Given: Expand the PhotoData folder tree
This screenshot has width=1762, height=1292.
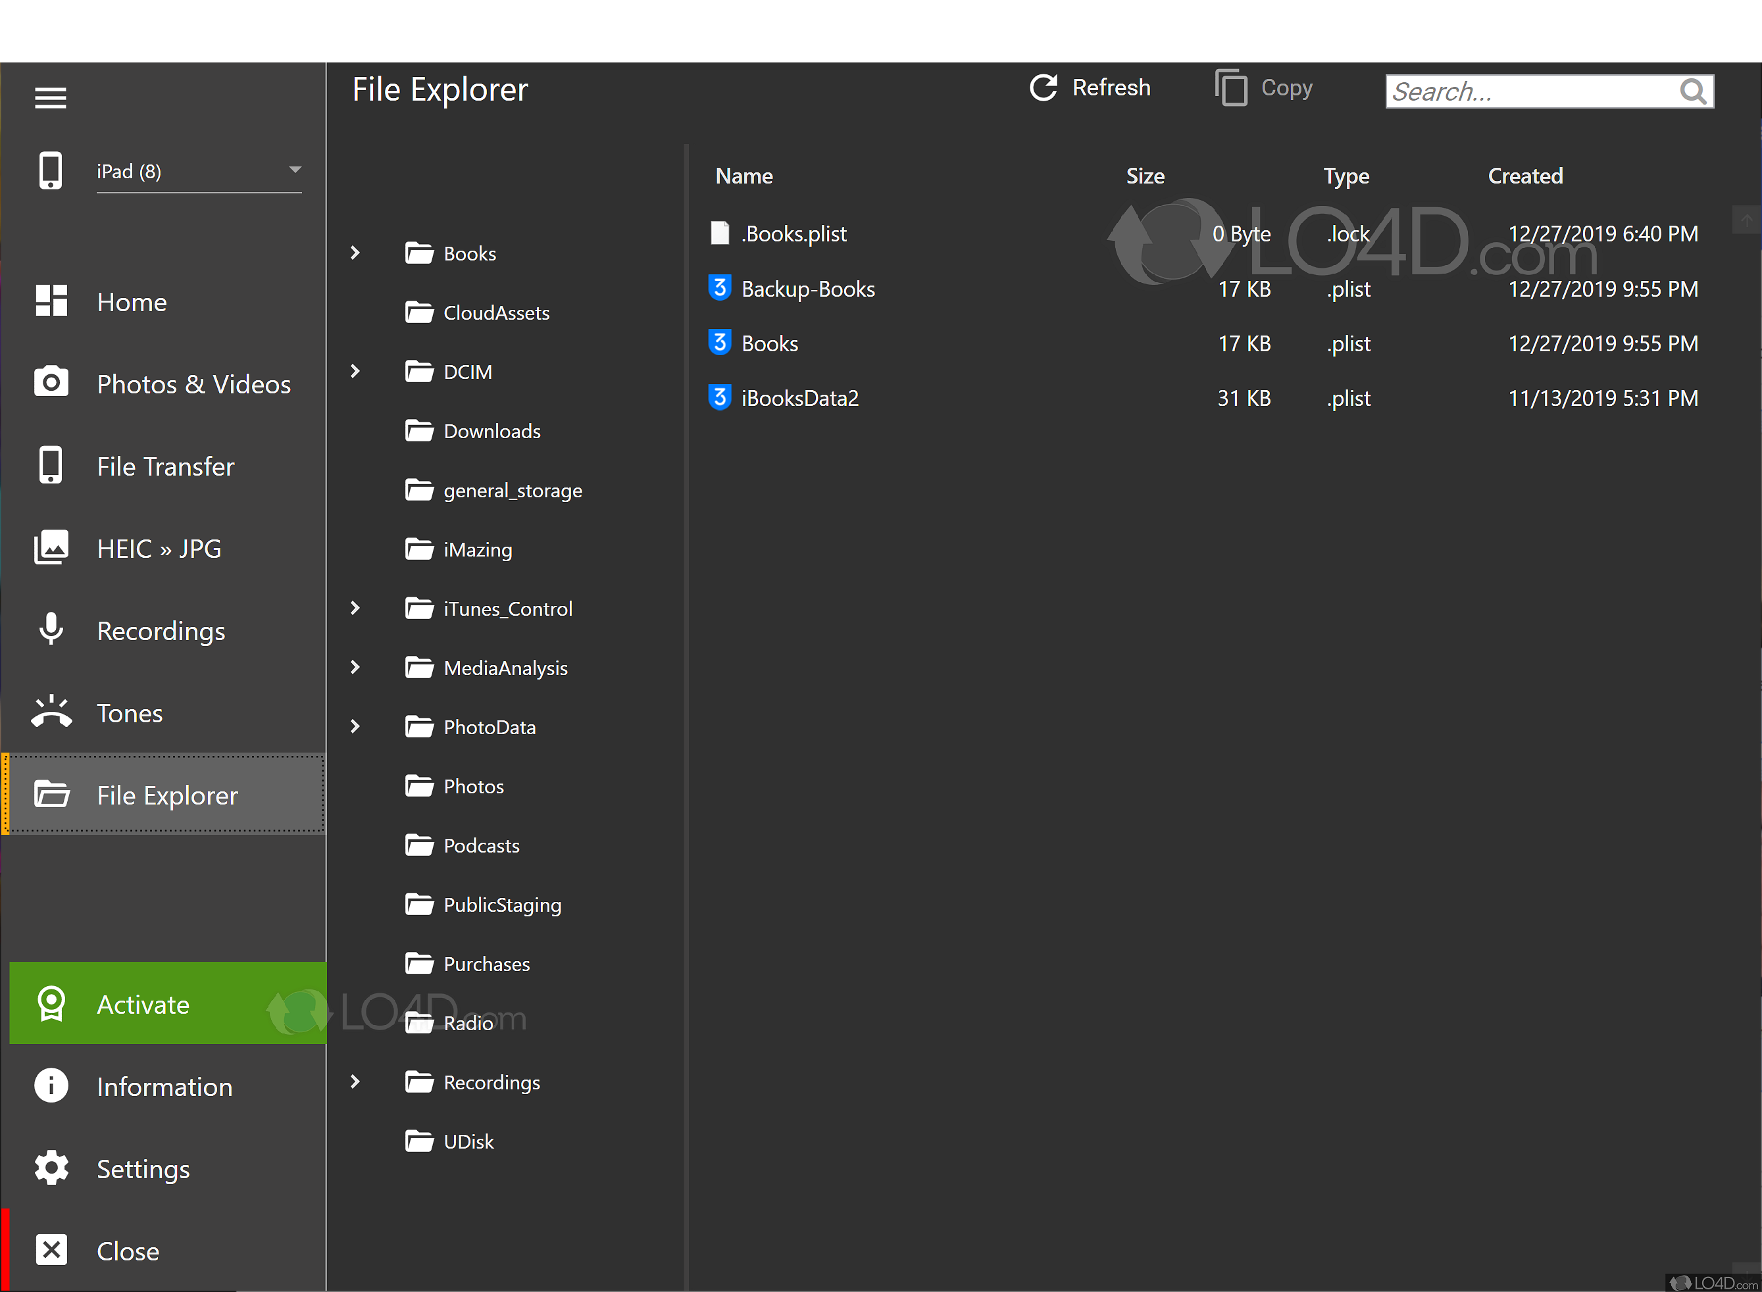Looking at the screenshot, I should [356, 726].
